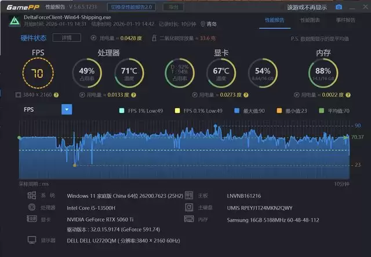Screen dimensions: 371x257
Task: Toggle the FPS 0.1% Low legend checkbox
Action: 178,111
